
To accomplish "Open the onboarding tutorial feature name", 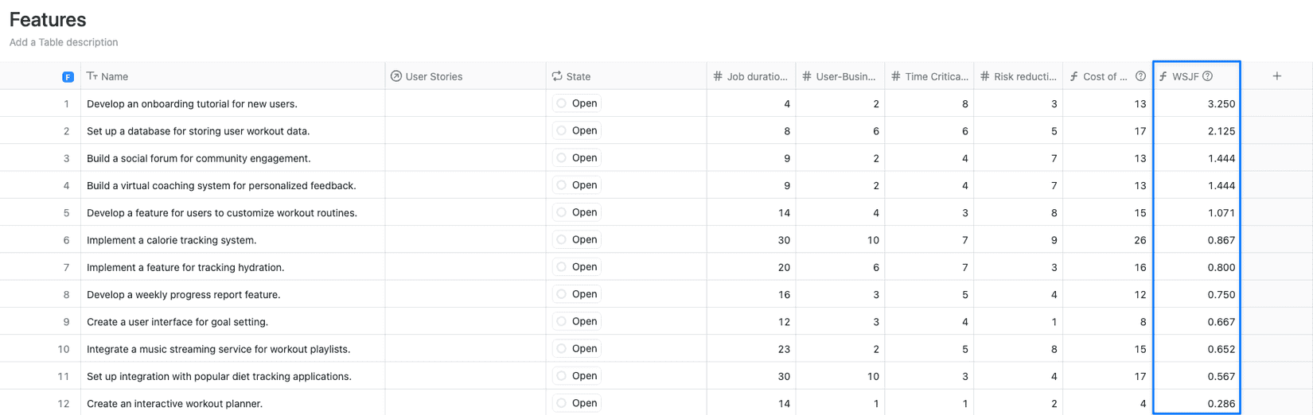I will click(x=192, y=104).
